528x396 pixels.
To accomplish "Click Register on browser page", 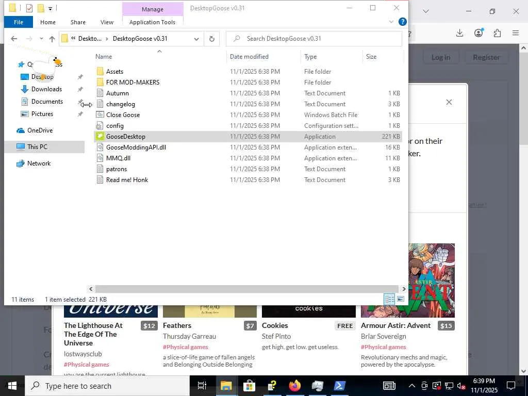I will click(x=486, y=58).
